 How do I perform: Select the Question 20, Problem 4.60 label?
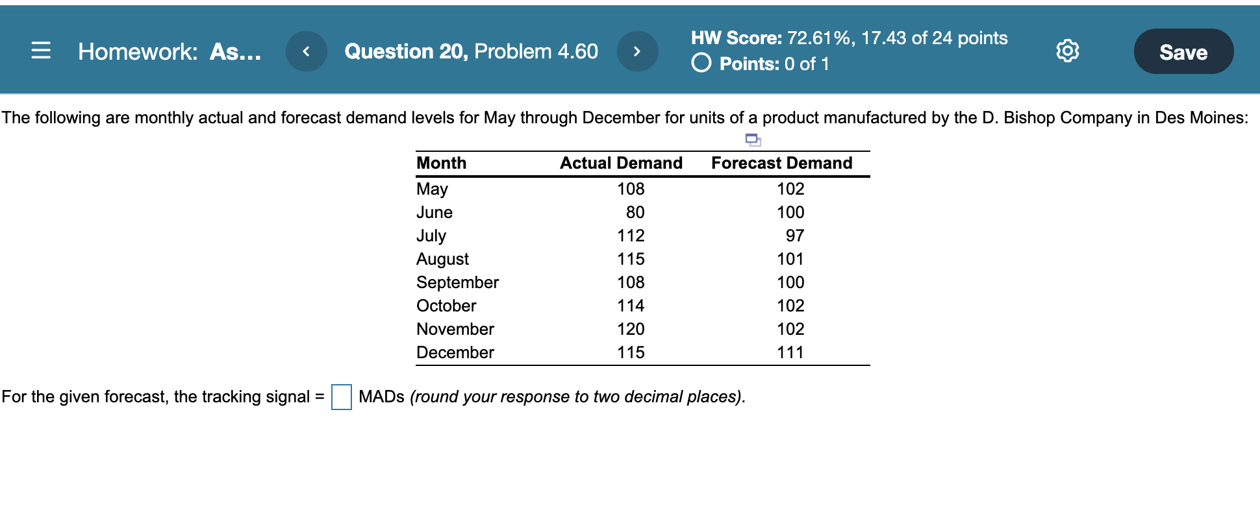tap(472, 51)
